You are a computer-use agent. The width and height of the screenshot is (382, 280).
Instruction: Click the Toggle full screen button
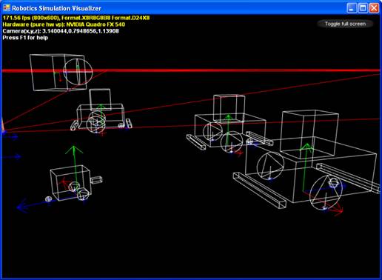tap(345, 24)
